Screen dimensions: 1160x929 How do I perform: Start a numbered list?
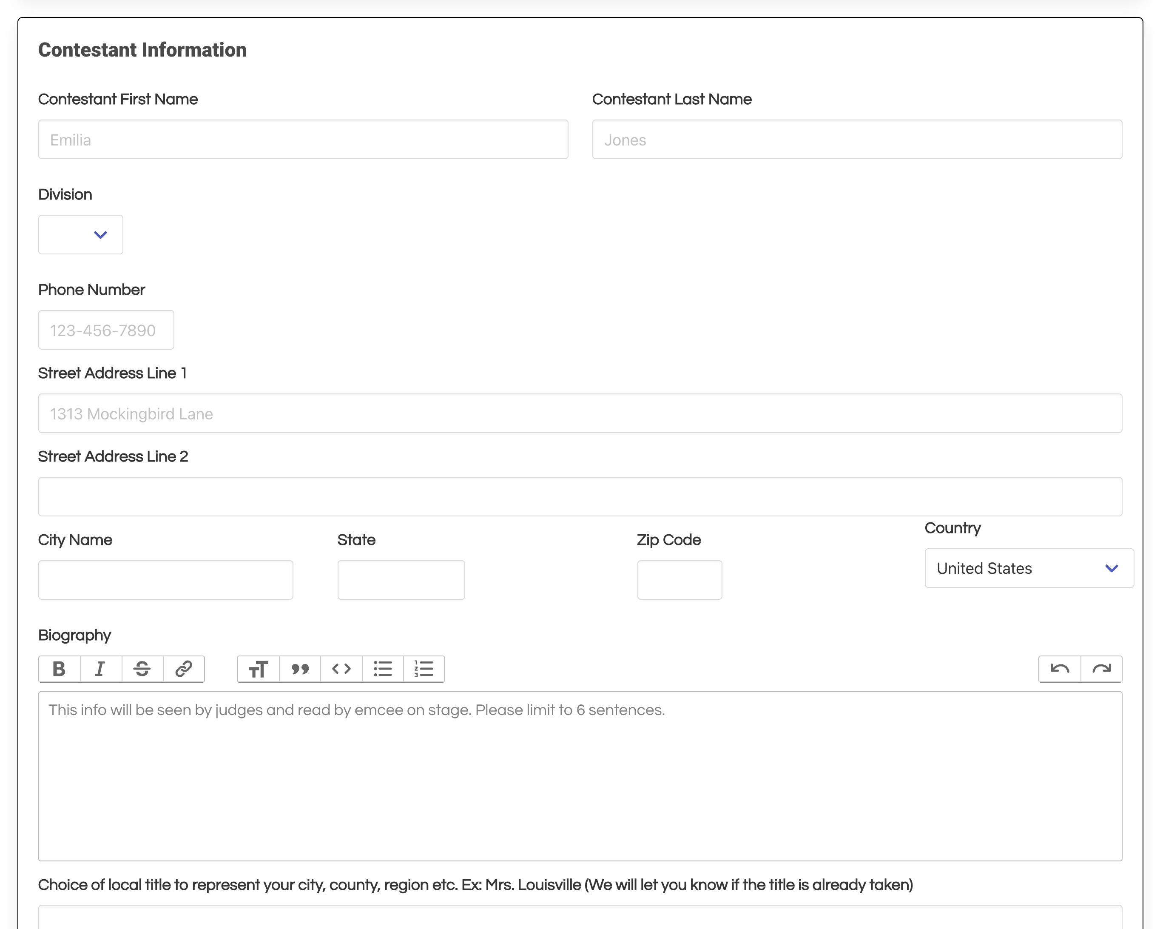tap(424, 669)
